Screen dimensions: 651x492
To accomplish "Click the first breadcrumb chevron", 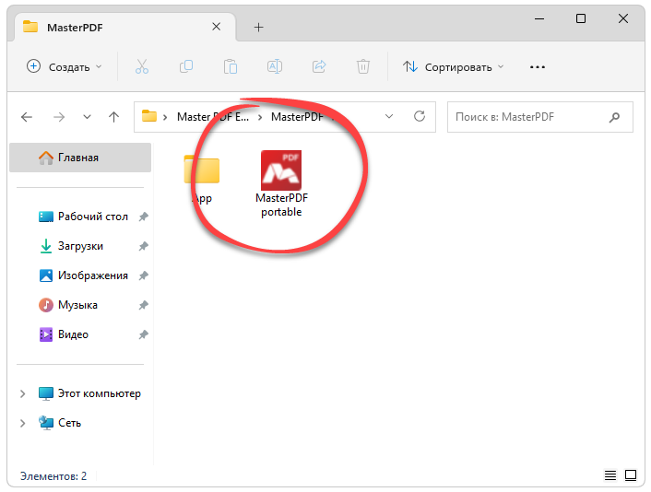I will (165, 117).
